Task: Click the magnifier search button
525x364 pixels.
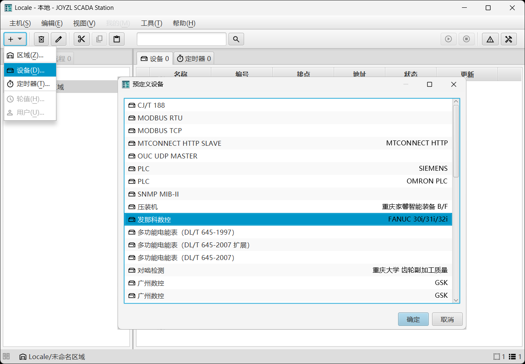Action: pyautogui.click(x=236, y=39)
